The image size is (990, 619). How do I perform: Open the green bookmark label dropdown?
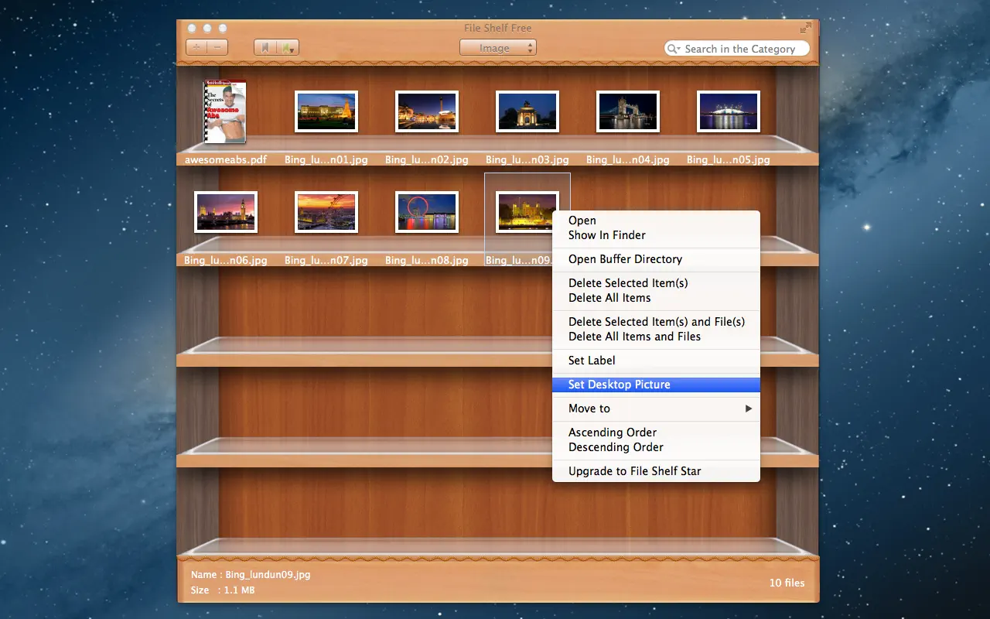pos(288,47)
